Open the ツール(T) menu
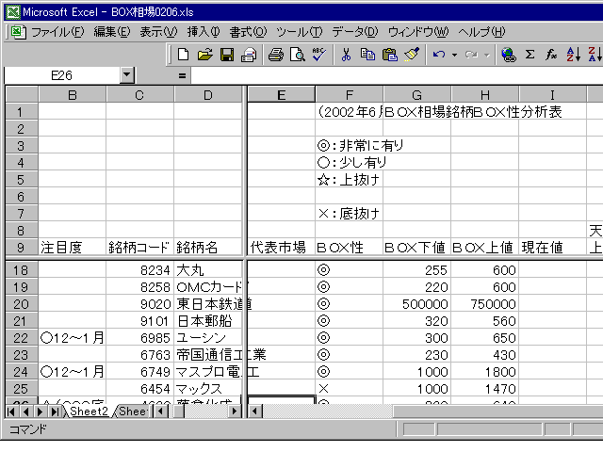The width and height of the screenshot is (603, 452). tap(300, 32)
